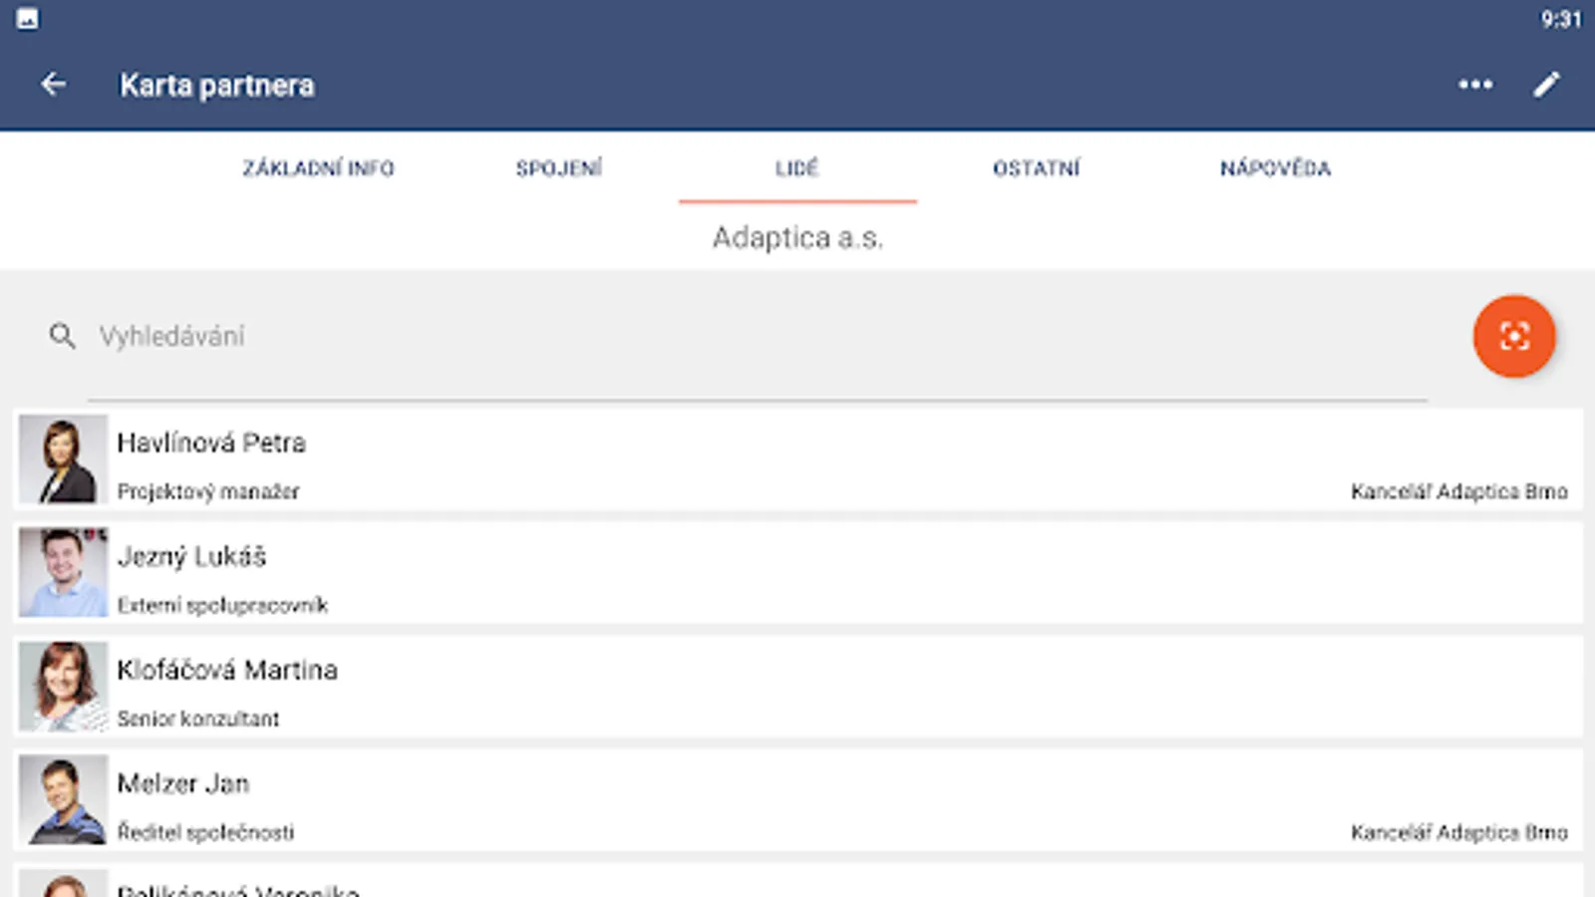This screenshot has width=1595, height=897.
Task: Select the LIDÉ tab
Action: tap(797, 168)
